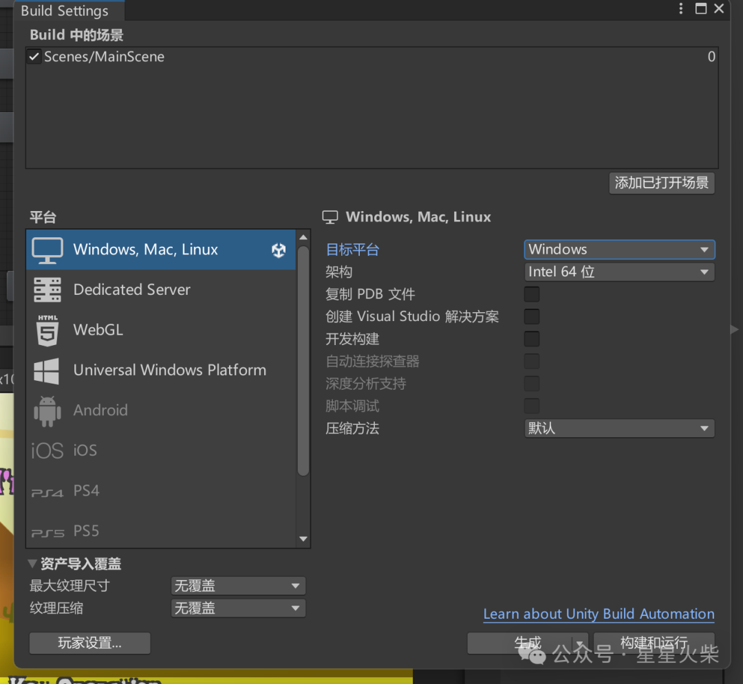Select Android platform entry
The width and height of the screenshot is (743, 684).
click(x=160, y=410)
